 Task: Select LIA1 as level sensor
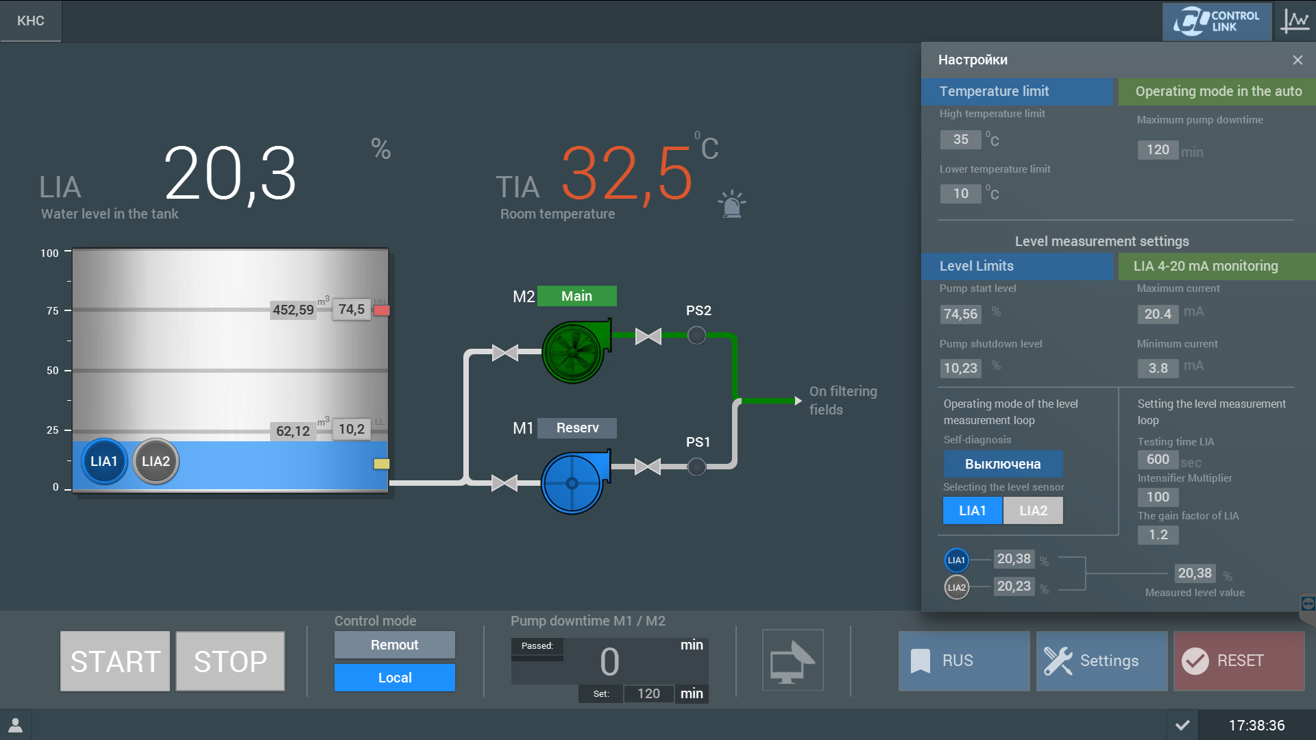(973, 510)
